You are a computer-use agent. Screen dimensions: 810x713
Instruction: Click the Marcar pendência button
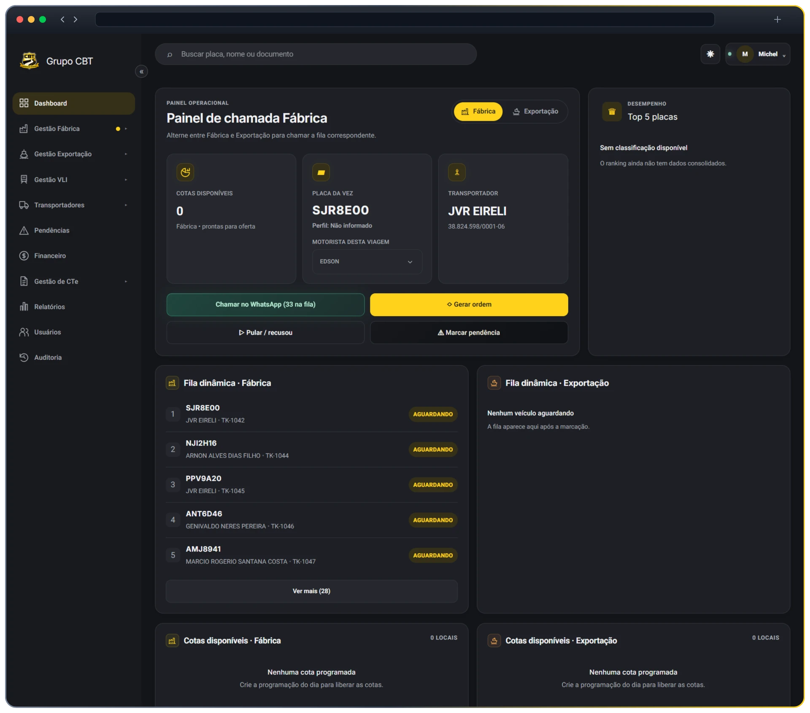pyautogui.click(x=469, y=332)
